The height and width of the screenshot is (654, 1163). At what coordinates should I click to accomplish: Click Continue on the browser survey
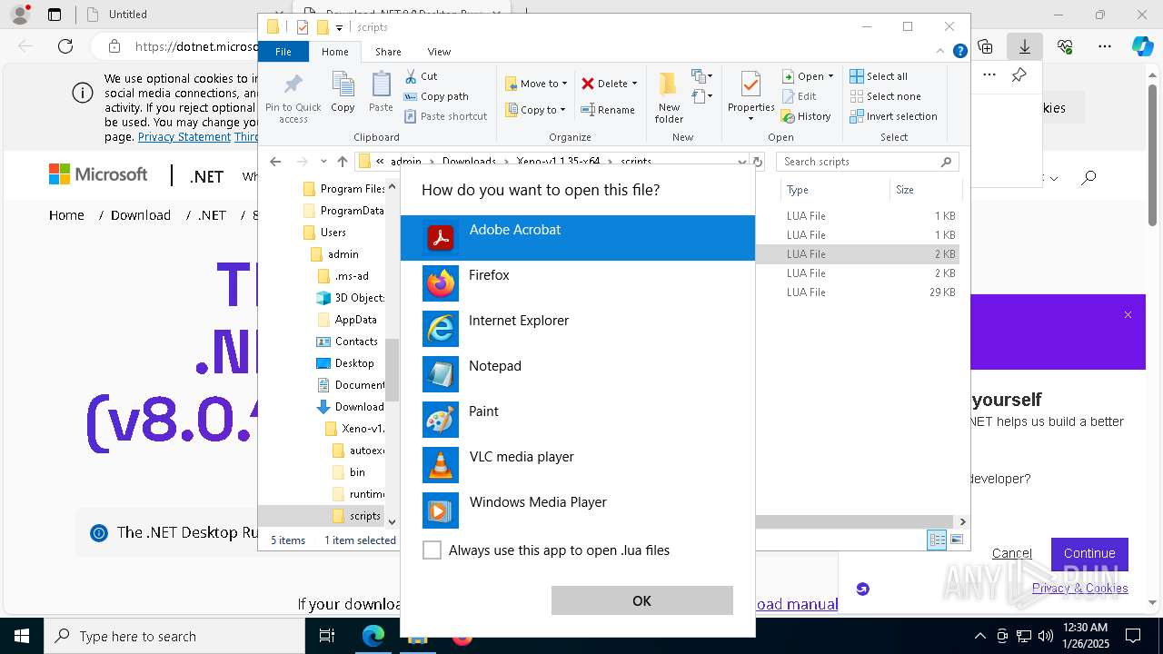pos(1089,553)
